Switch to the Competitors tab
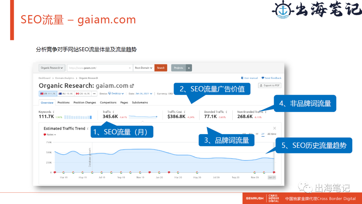 point(108,103)
